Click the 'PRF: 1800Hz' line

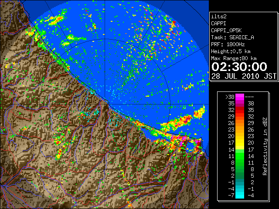click(228, 44)
